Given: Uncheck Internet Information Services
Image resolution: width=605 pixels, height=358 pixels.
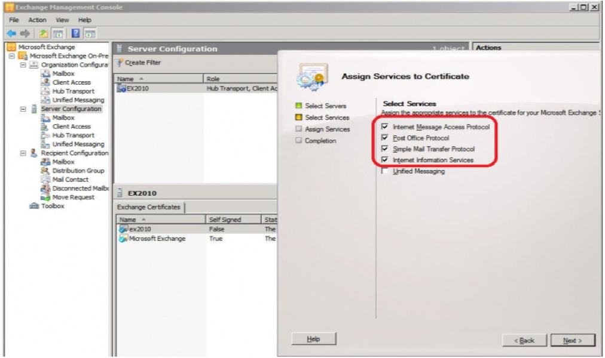Looking at the screenshot, I should [x=384, y=160].
